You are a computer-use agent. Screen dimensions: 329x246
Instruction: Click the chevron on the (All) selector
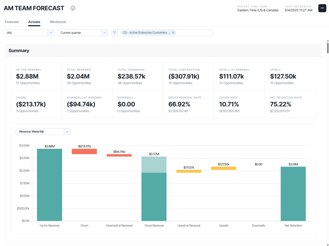51,32
